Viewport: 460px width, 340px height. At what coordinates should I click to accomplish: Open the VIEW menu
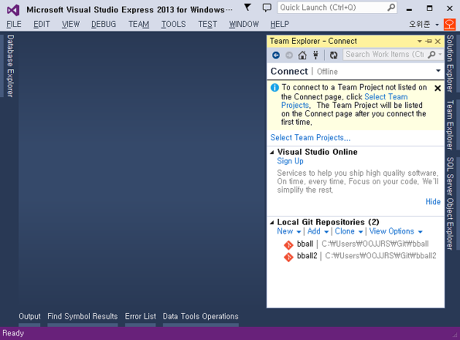click(x=71, y=24)
